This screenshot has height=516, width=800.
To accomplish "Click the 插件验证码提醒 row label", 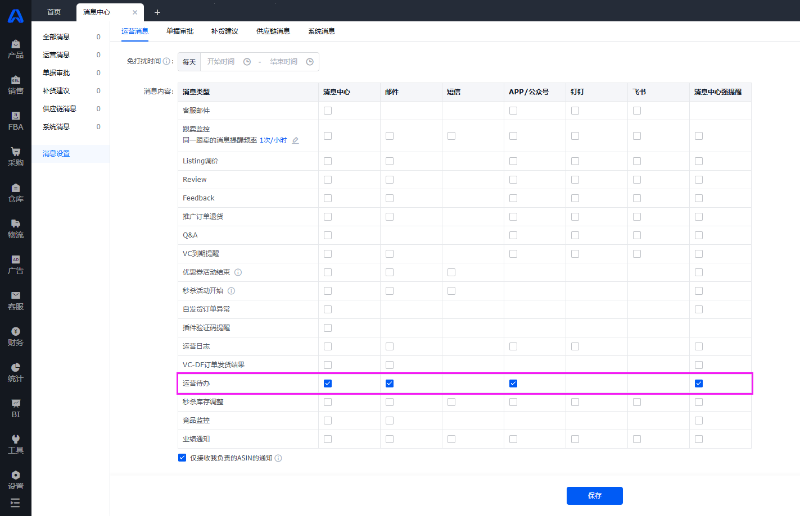I will (206, 328).
